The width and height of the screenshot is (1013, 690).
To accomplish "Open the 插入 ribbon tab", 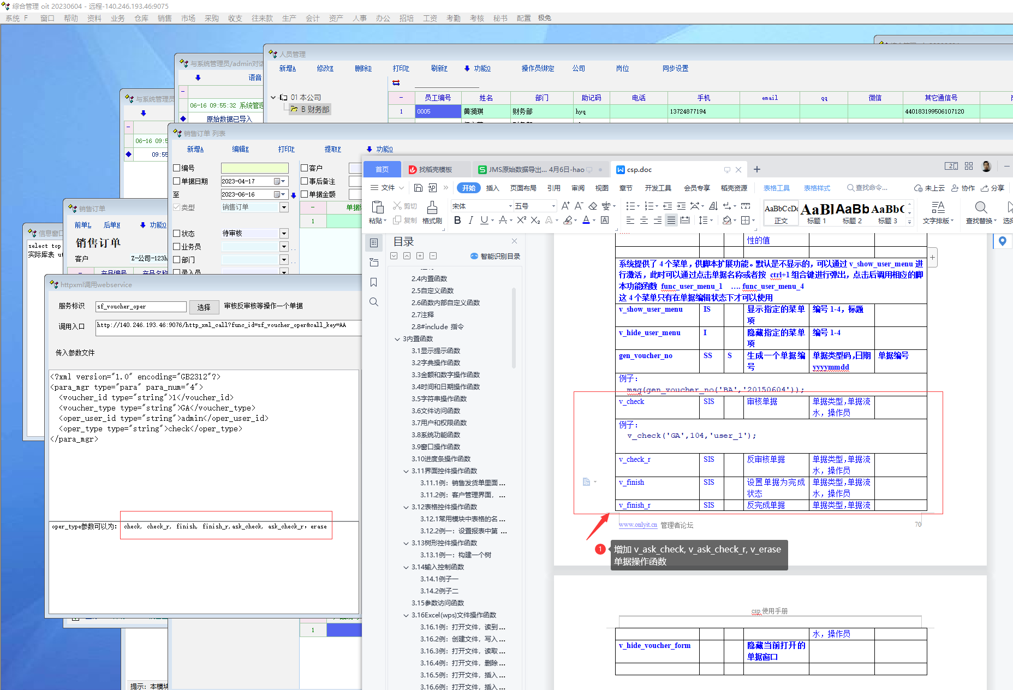I will click(x=492, y=188).
